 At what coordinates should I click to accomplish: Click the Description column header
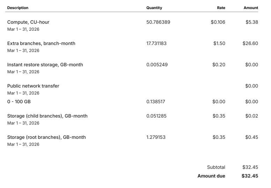coord(18,8)
